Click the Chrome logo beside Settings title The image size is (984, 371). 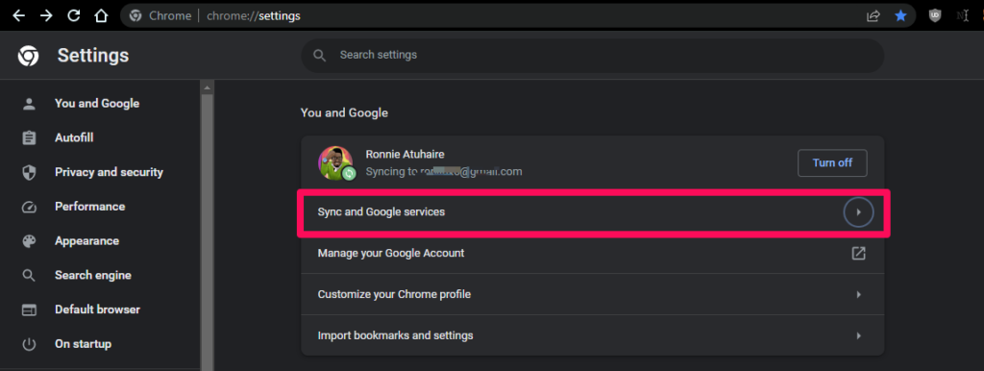(28, 56)
